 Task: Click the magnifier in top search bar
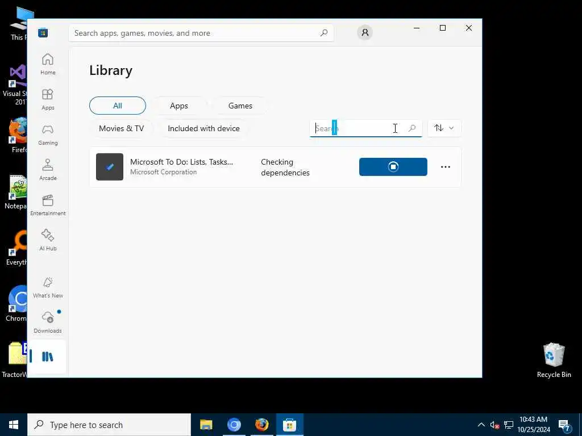click(x=323, y=33)
